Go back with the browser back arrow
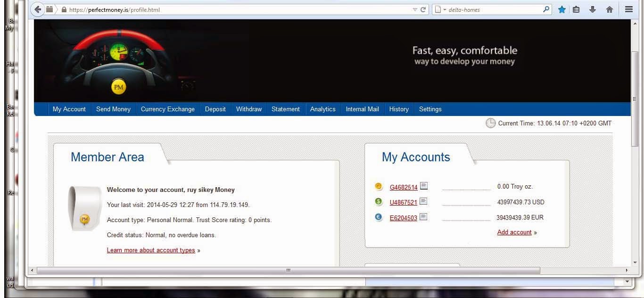Viewport: 644px width, 298px height. (x=38, y=9)
